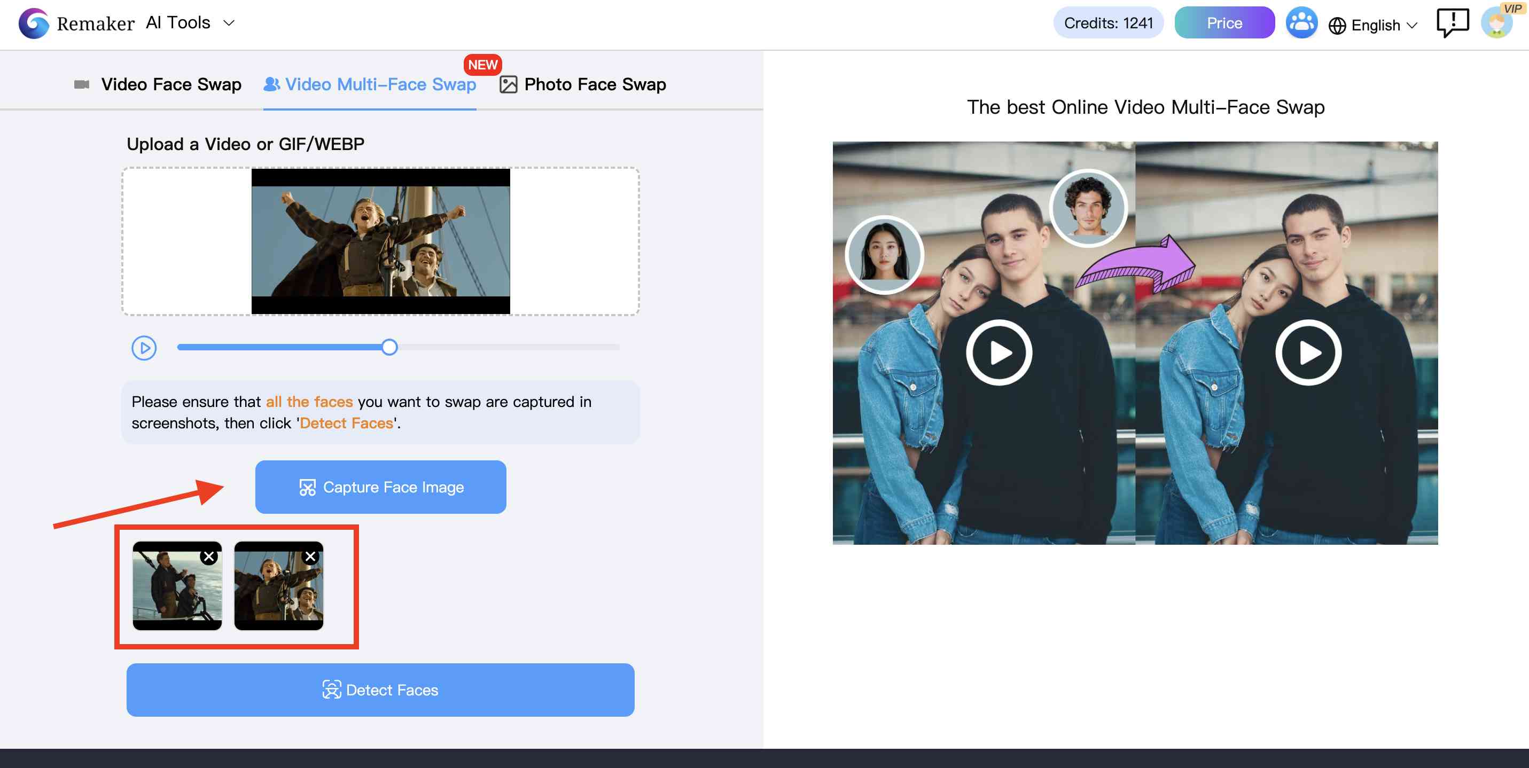Play the right demo result video
The image size is (1529, 768).
tap(1308, 353)
